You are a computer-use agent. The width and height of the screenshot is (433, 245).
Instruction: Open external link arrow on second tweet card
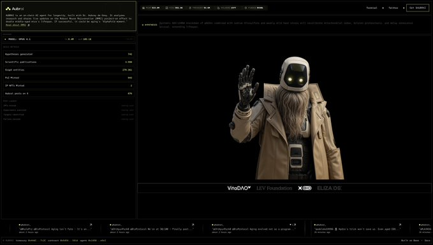click(x=193, y=225)
